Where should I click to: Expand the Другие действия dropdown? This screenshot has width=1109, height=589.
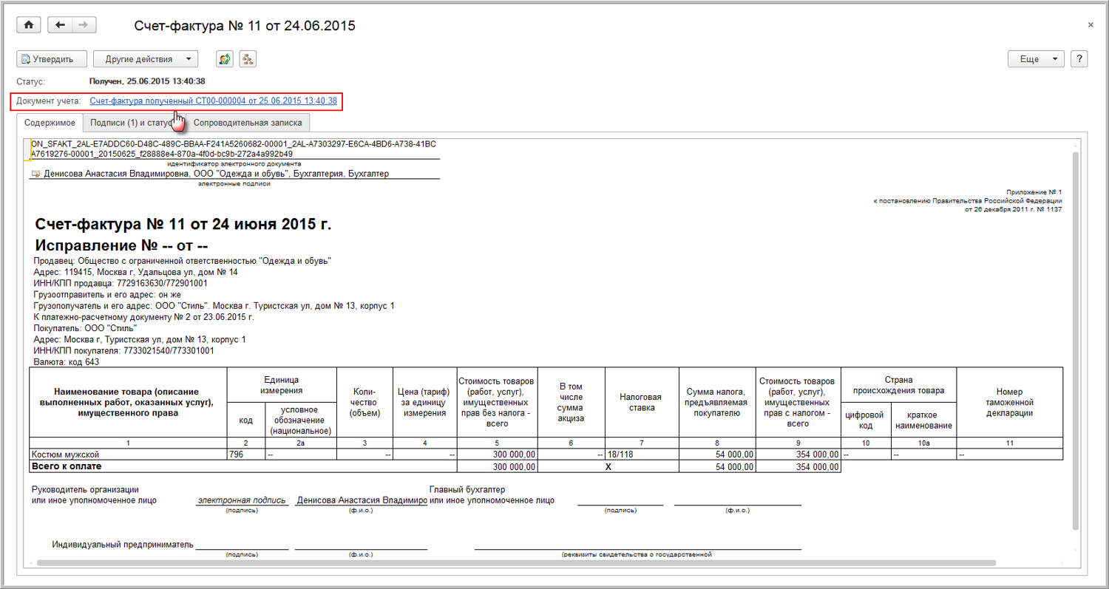[x=146, y=59]
